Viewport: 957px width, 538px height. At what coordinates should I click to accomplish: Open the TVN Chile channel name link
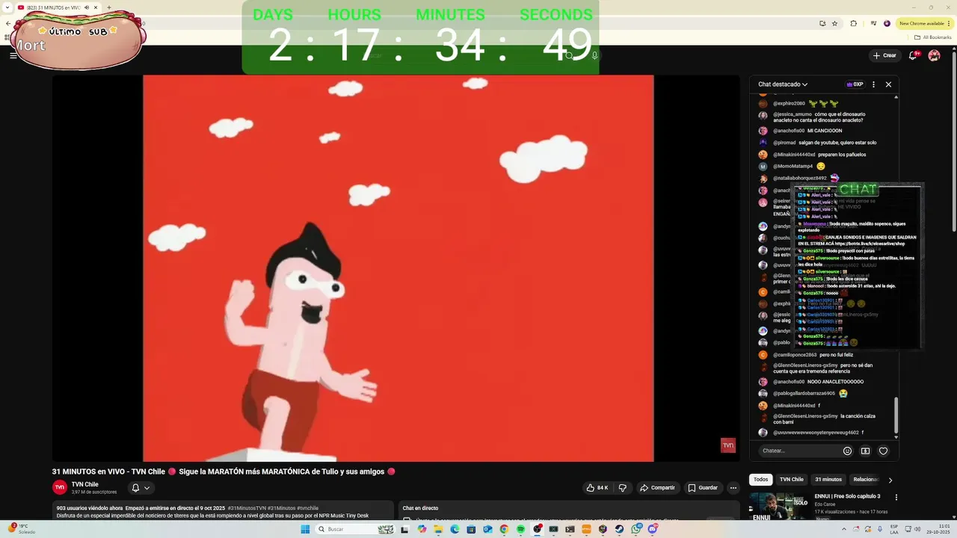click(x=85, y=484)
